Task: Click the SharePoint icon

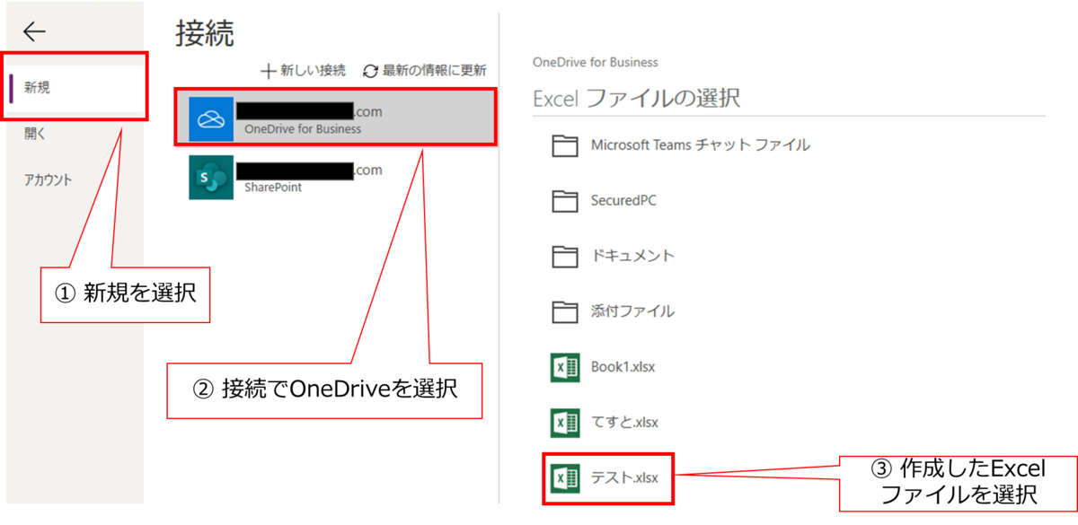Action: tap(211, 178)
